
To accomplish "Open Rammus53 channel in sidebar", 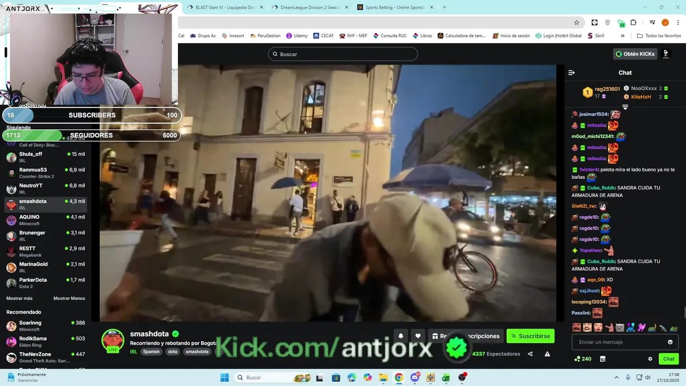I will [x=46, y=173].
